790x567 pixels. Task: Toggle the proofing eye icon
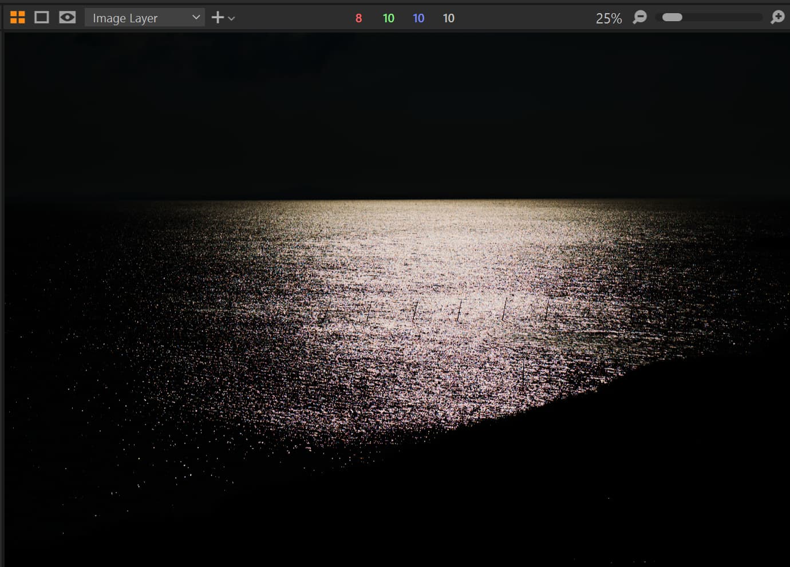pos(67,18)
